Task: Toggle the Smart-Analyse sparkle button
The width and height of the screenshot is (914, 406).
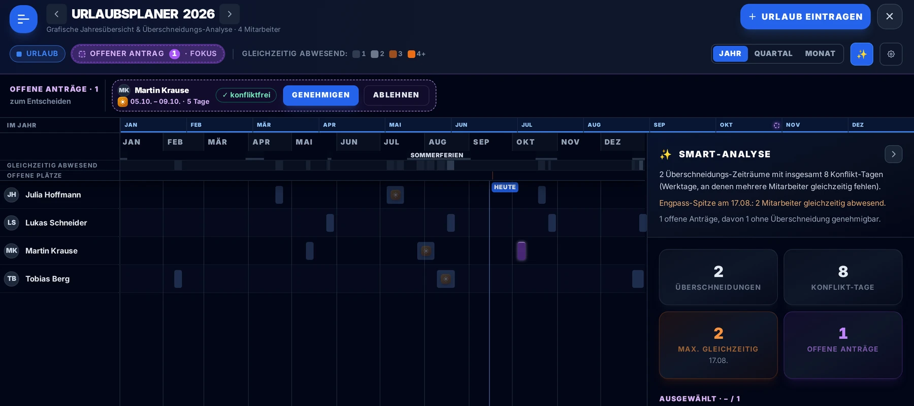Action: [x=862, y=54]
